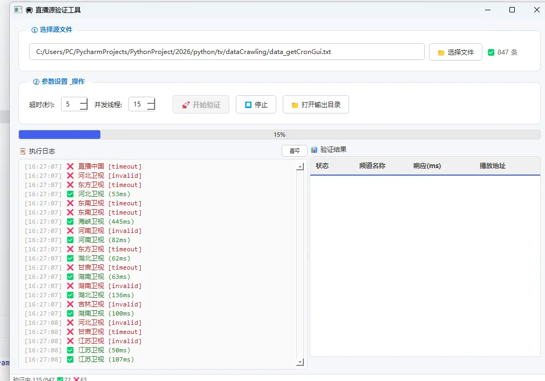Click green check icon for 河南卫视 (82ms)
Viewport: 545px width, 381px height.
point(70,239)
